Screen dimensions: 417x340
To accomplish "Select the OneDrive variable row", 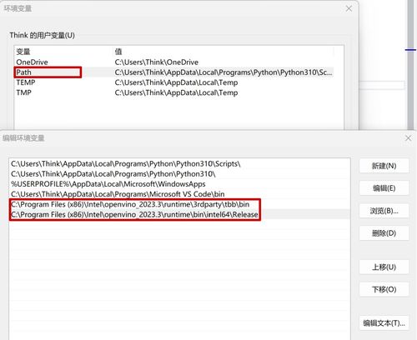I will pyautogui.click(x=174, y=62).
